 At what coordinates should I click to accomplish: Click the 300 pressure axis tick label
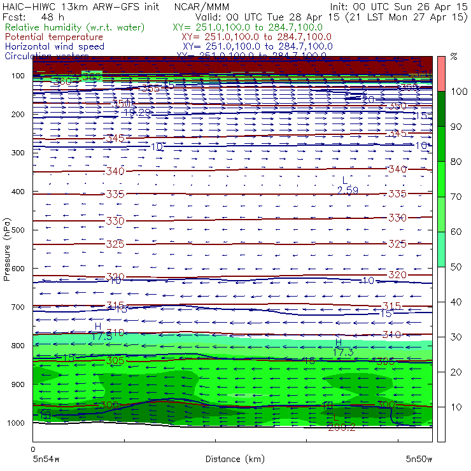[x=18, y=153]
